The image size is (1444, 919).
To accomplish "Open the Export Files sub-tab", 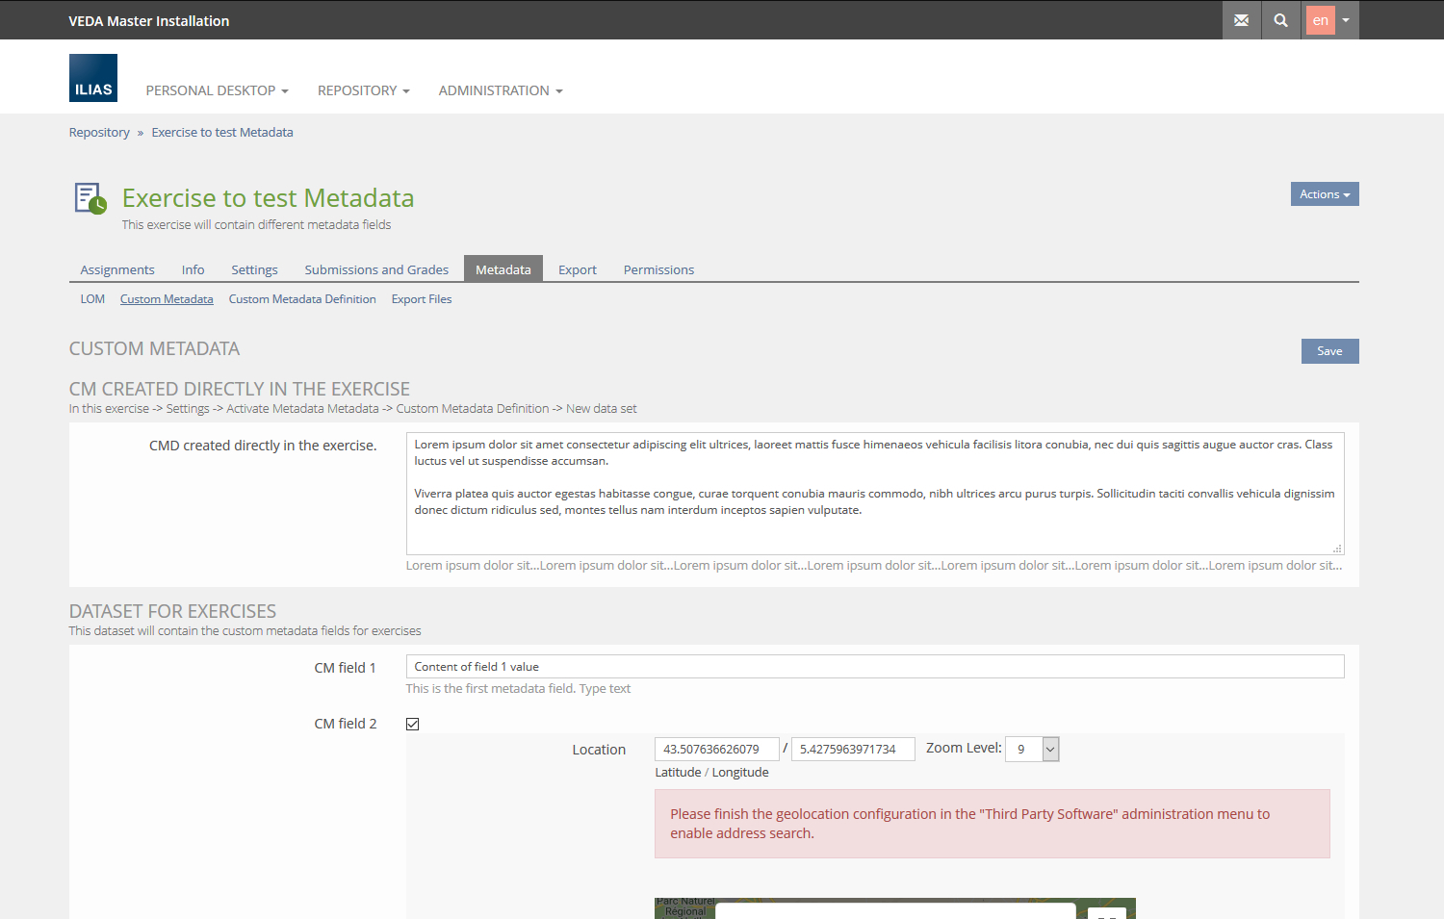I will [422, 299].
